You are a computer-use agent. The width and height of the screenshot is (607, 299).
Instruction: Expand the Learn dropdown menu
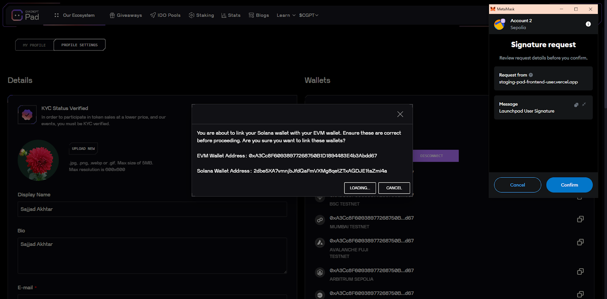(286, 15)
